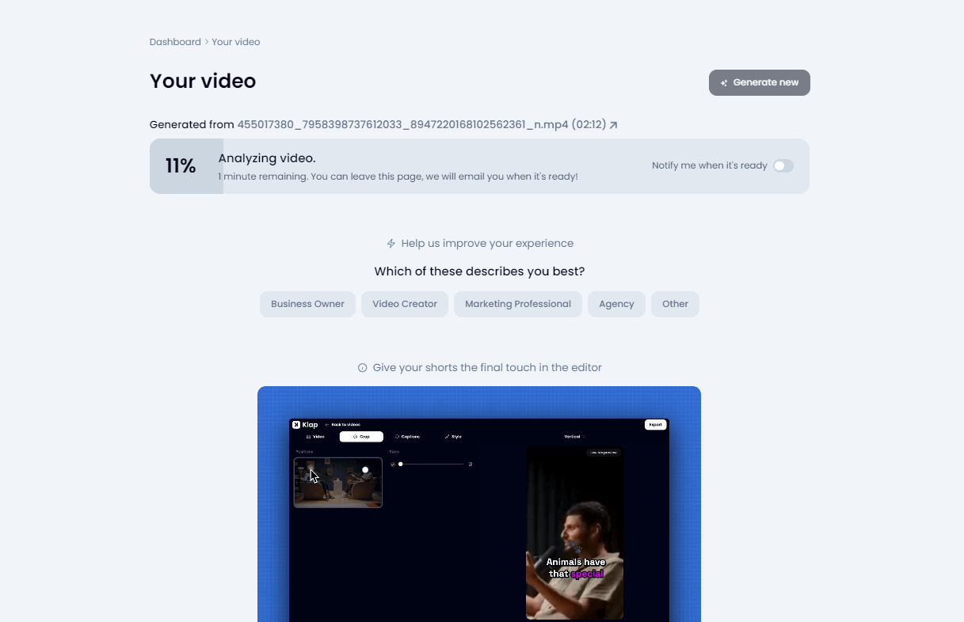The width and height of the screenshot is (964, 622).
Task: Open the Video tab in editor preview
Action: [315, 437]
